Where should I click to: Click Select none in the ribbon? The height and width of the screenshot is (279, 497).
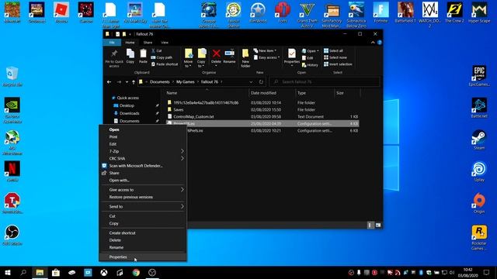pos(335,57)
